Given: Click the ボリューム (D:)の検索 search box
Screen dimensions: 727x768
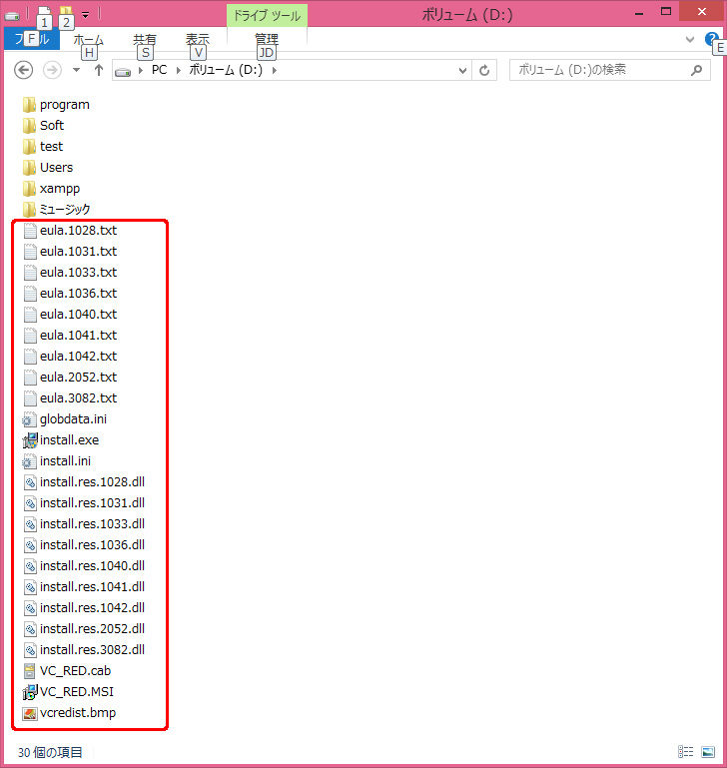Looking at the screenshot, I should click(x=597, y=70).
